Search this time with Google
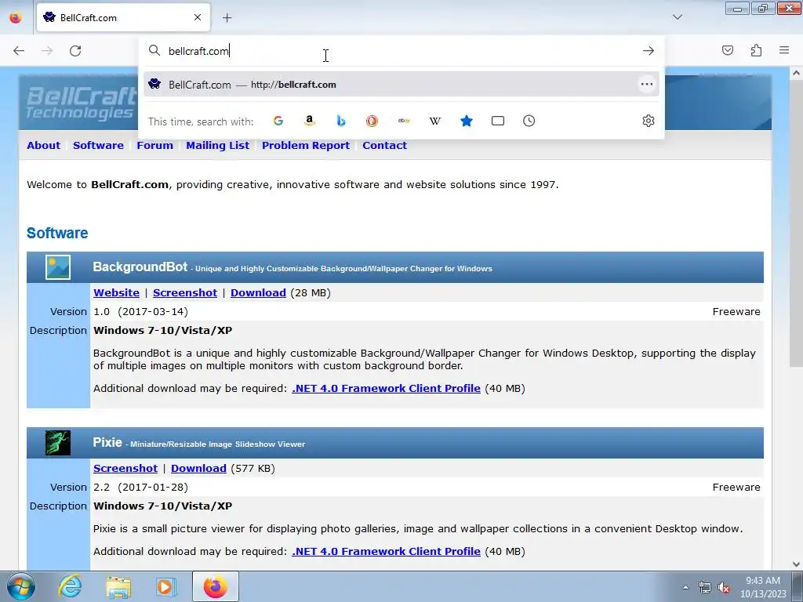Screen dimensions: 803x602 [278, 121]
